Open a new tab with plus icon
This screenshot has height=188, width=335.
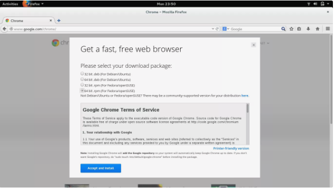point(59,21)
